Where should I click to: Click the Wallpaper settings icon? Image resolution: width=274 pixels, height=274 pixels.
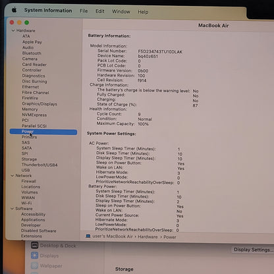(34, 265)
